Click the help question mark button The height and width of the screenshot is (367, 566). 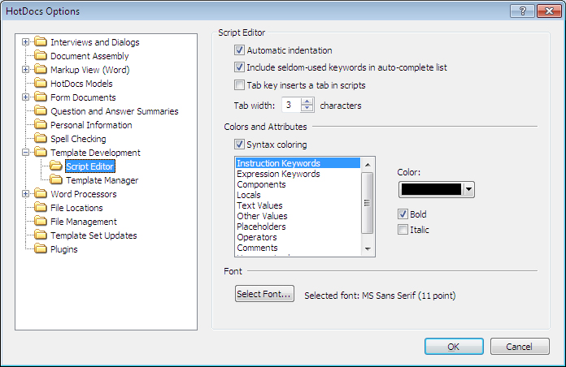click(x=522, y=11)
